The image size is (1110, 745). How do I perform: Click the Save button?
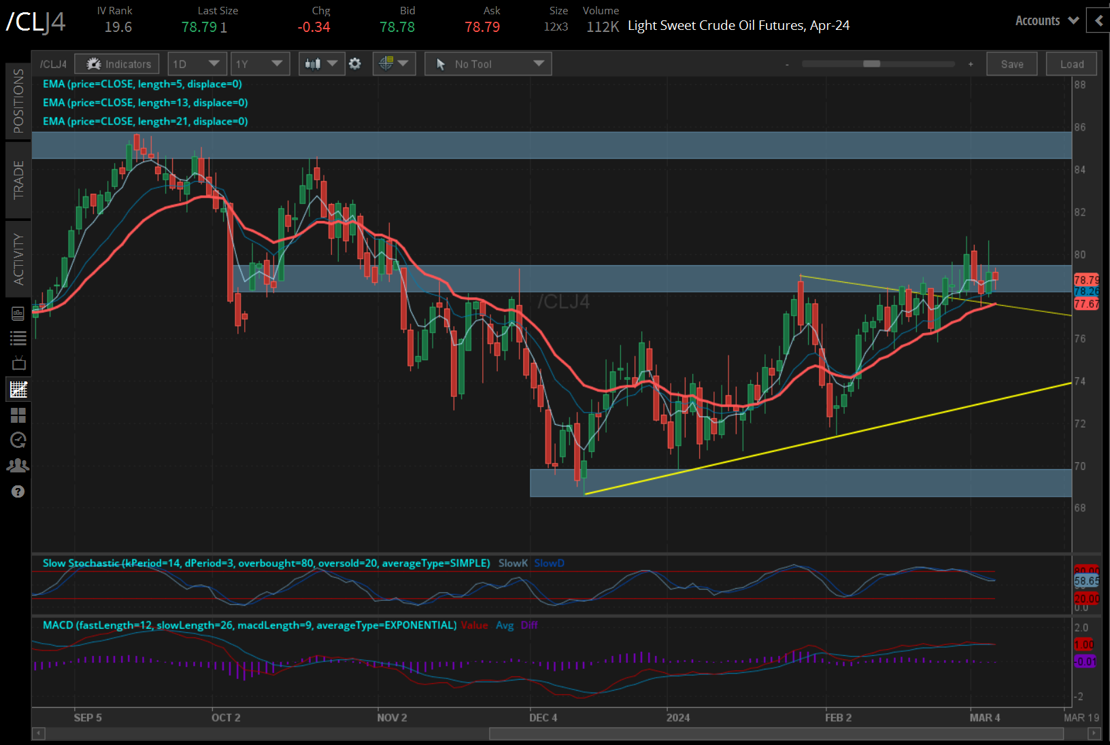pyautogui.click(x=1011, y=63)
